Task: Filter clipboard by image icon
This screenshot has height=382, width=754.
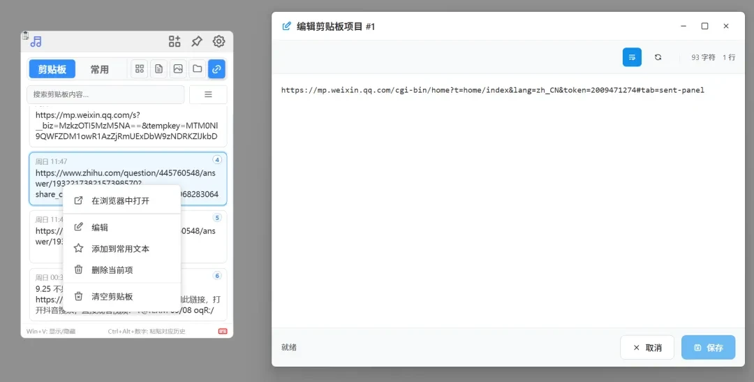Action: coord(178,69)
